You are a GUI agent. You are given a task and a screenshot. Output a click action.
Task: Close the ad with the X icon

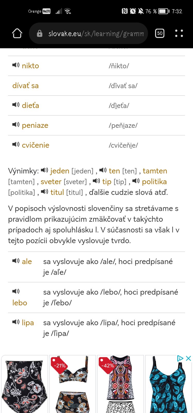point(189,358)
